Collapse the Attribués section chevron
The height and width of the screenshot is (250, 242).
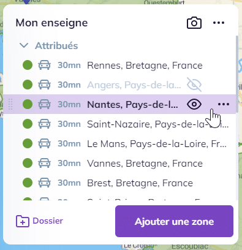[24, 45]
